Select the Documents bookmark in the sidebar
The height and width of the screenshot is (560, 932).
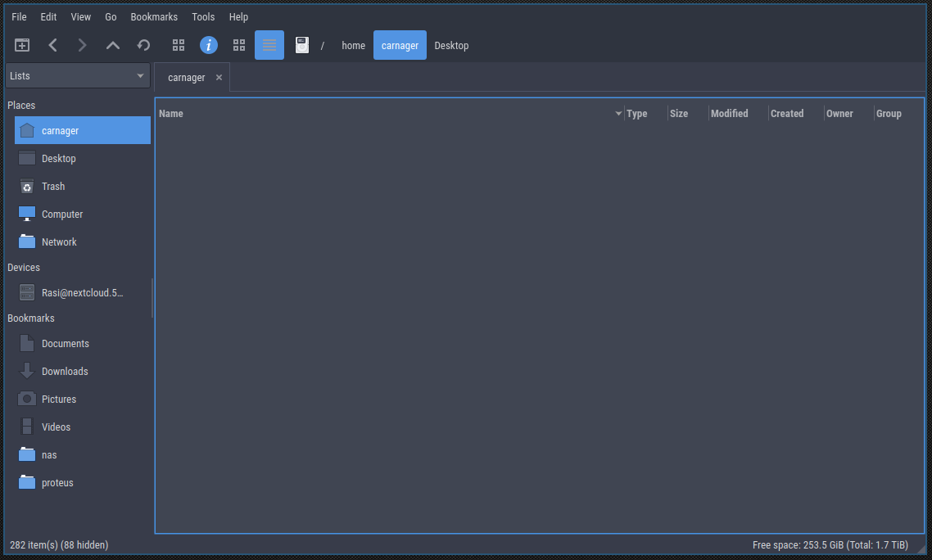pos(65,343)
